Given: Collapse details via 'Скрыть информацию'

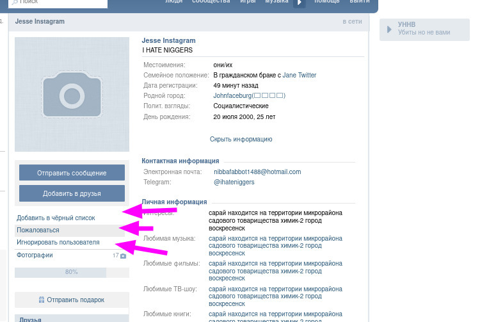Looking at the screenshot, I should (241, 139).
